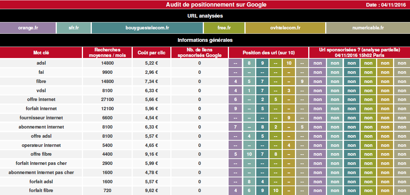Select the 'operateur internet' keyword cell

coord(41,145)
